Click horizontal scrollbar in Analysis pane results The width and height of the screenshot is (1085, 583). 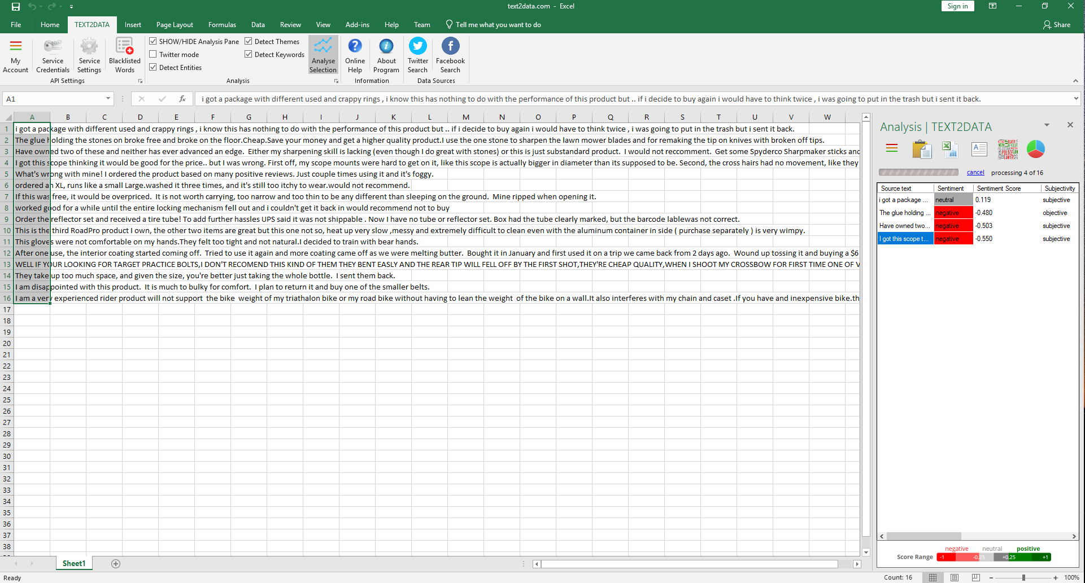pos(923,536)
